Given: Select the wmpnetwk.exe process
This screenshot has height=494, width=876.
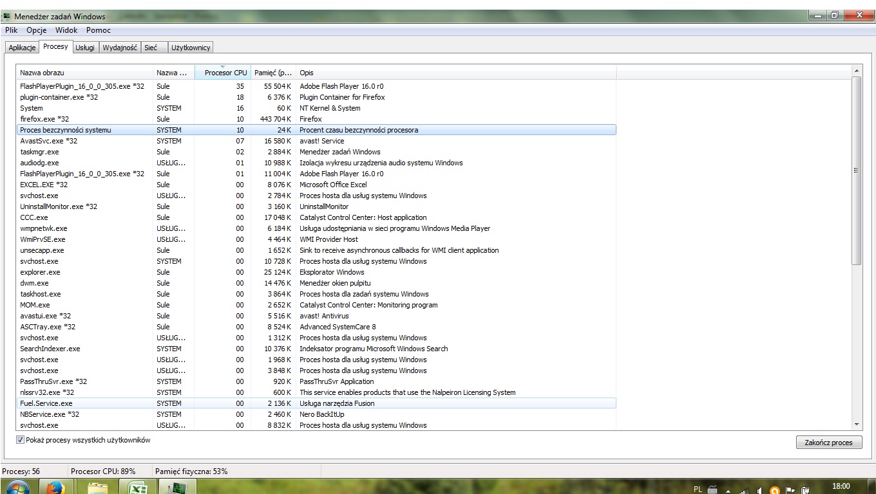Looking at the screenshot, I should click(316, 228).
